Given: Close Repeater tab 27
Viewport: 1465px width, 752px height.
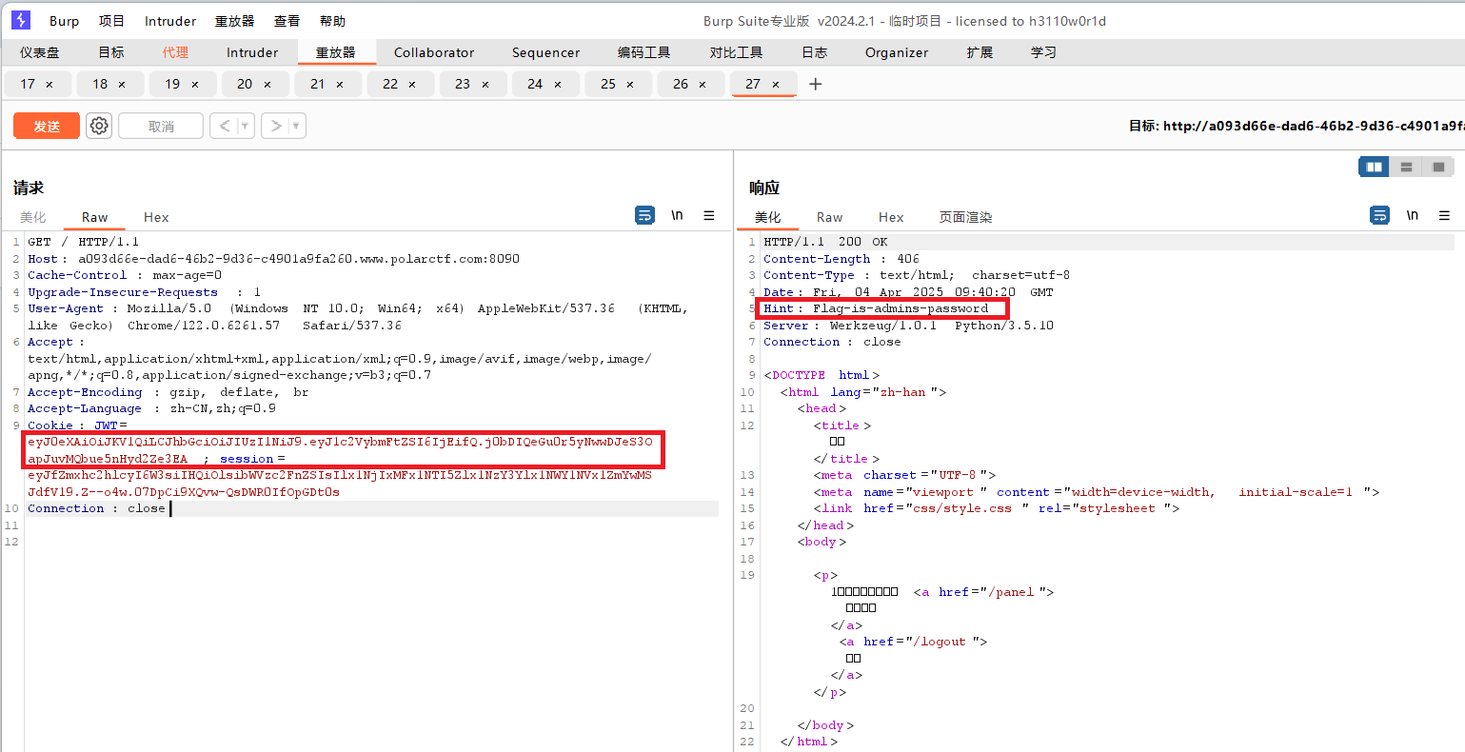Looking at the screenshot, I should (776, 85).
